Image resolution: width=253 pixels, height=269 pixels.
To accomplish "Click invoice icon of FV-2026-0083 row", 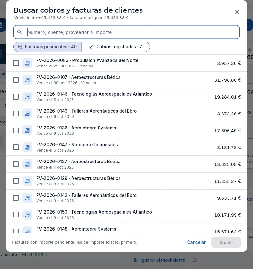I will (x=27, y=63).
